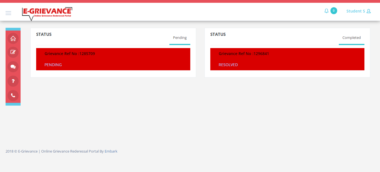Image resolution: width=380 pixels, height=172 pixels.
Task: Click the notification count badge showing 0
Action: [334, 11]
